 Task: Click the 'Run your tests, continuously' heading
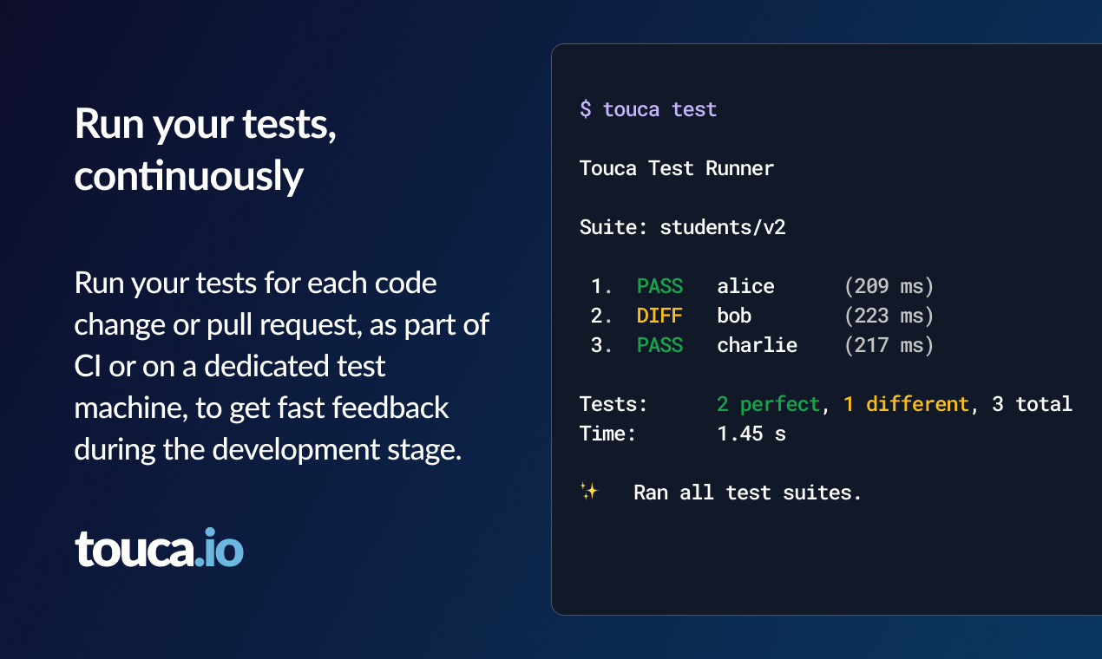pos(206,149)
